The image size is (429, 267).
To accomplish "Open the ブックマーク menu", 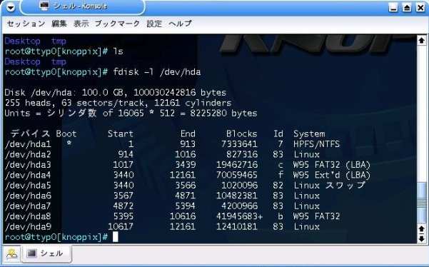I will click(117, 24).
